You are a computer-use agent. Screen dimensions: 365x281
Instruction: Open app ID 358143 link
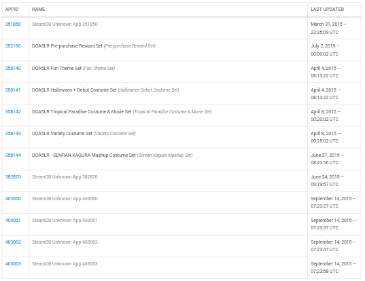(13, 134)
